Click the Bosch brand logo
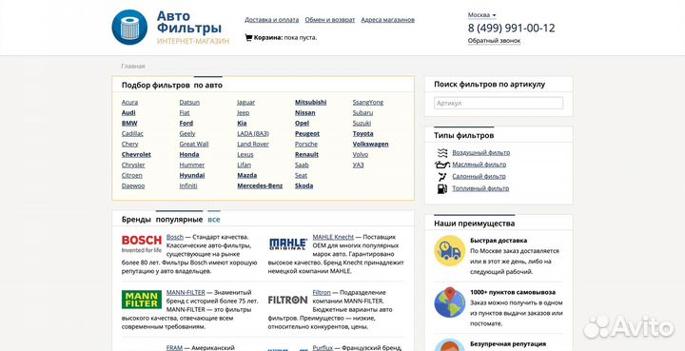 tap(142, 244)
